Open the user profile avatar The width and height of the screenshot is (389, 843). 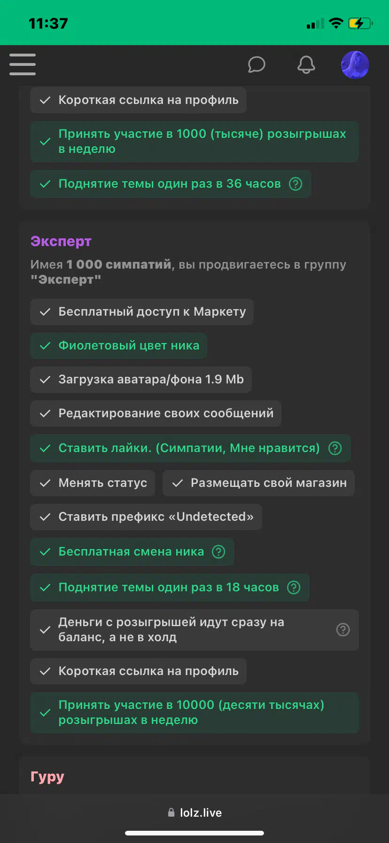coord(355,65)
